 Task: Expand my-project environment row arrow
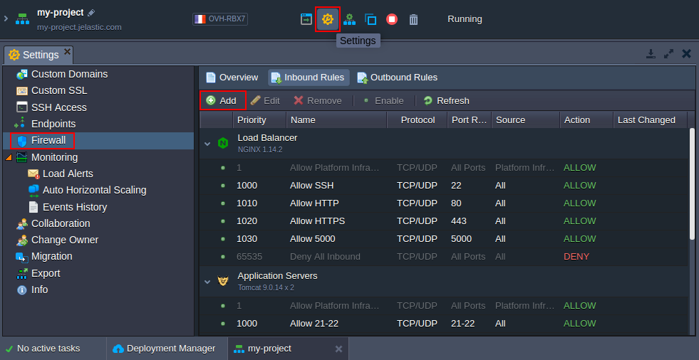click(x=6, y=18)
